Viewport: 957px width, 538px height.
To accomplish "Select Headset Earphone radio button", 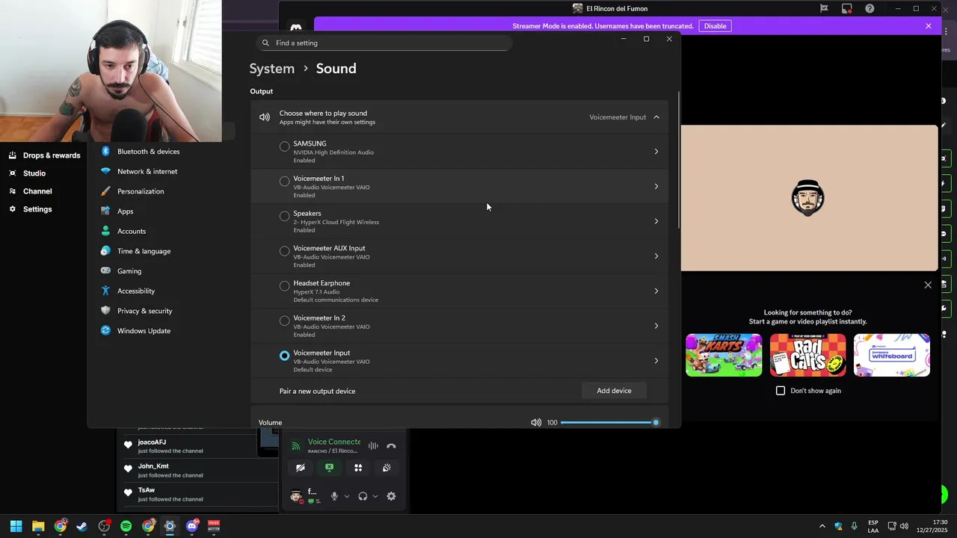I will point(284,286).
